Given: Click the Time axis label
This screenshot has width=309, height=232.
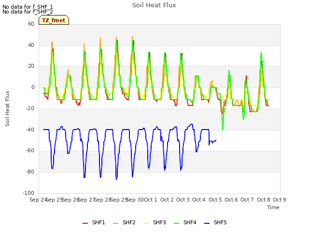Looking at the screenshot, I should [273, 207].
